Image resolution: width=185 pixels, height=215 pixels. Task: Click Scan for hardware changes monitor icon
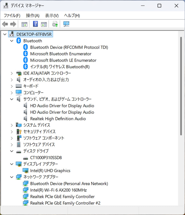pos(66,24)
